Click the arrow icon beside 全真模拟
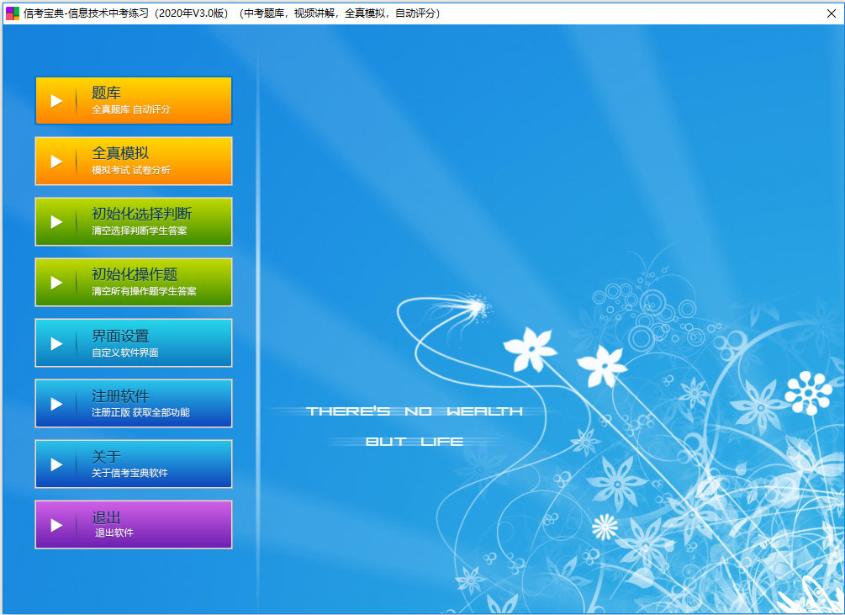Screen dimensions: 845x615 click(56, 162)
